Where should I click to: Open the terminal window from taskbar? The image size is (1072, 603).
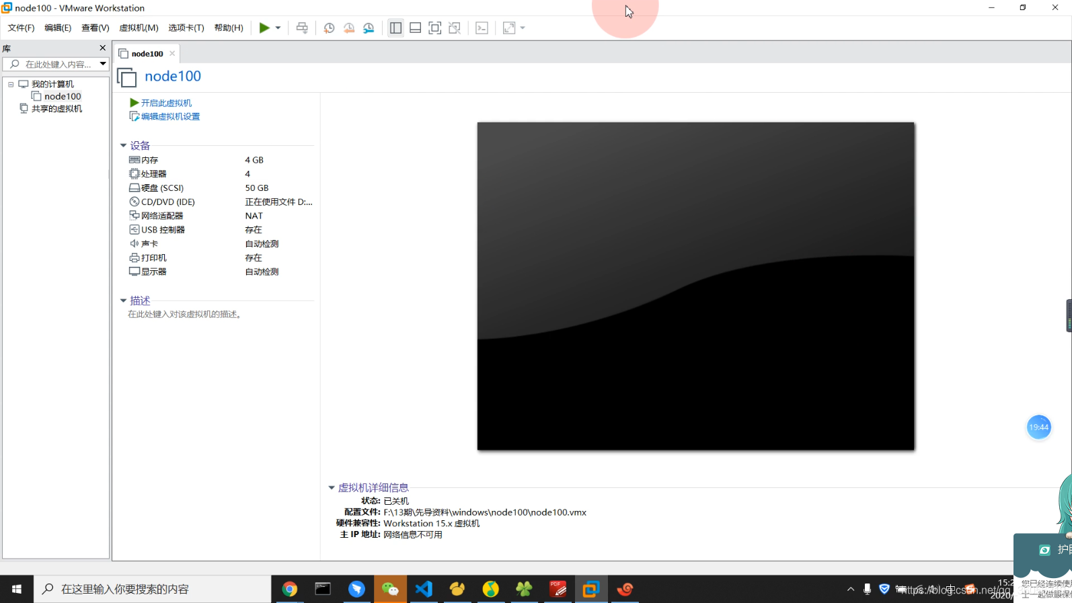pyautogui.click(x=323, y=589)
